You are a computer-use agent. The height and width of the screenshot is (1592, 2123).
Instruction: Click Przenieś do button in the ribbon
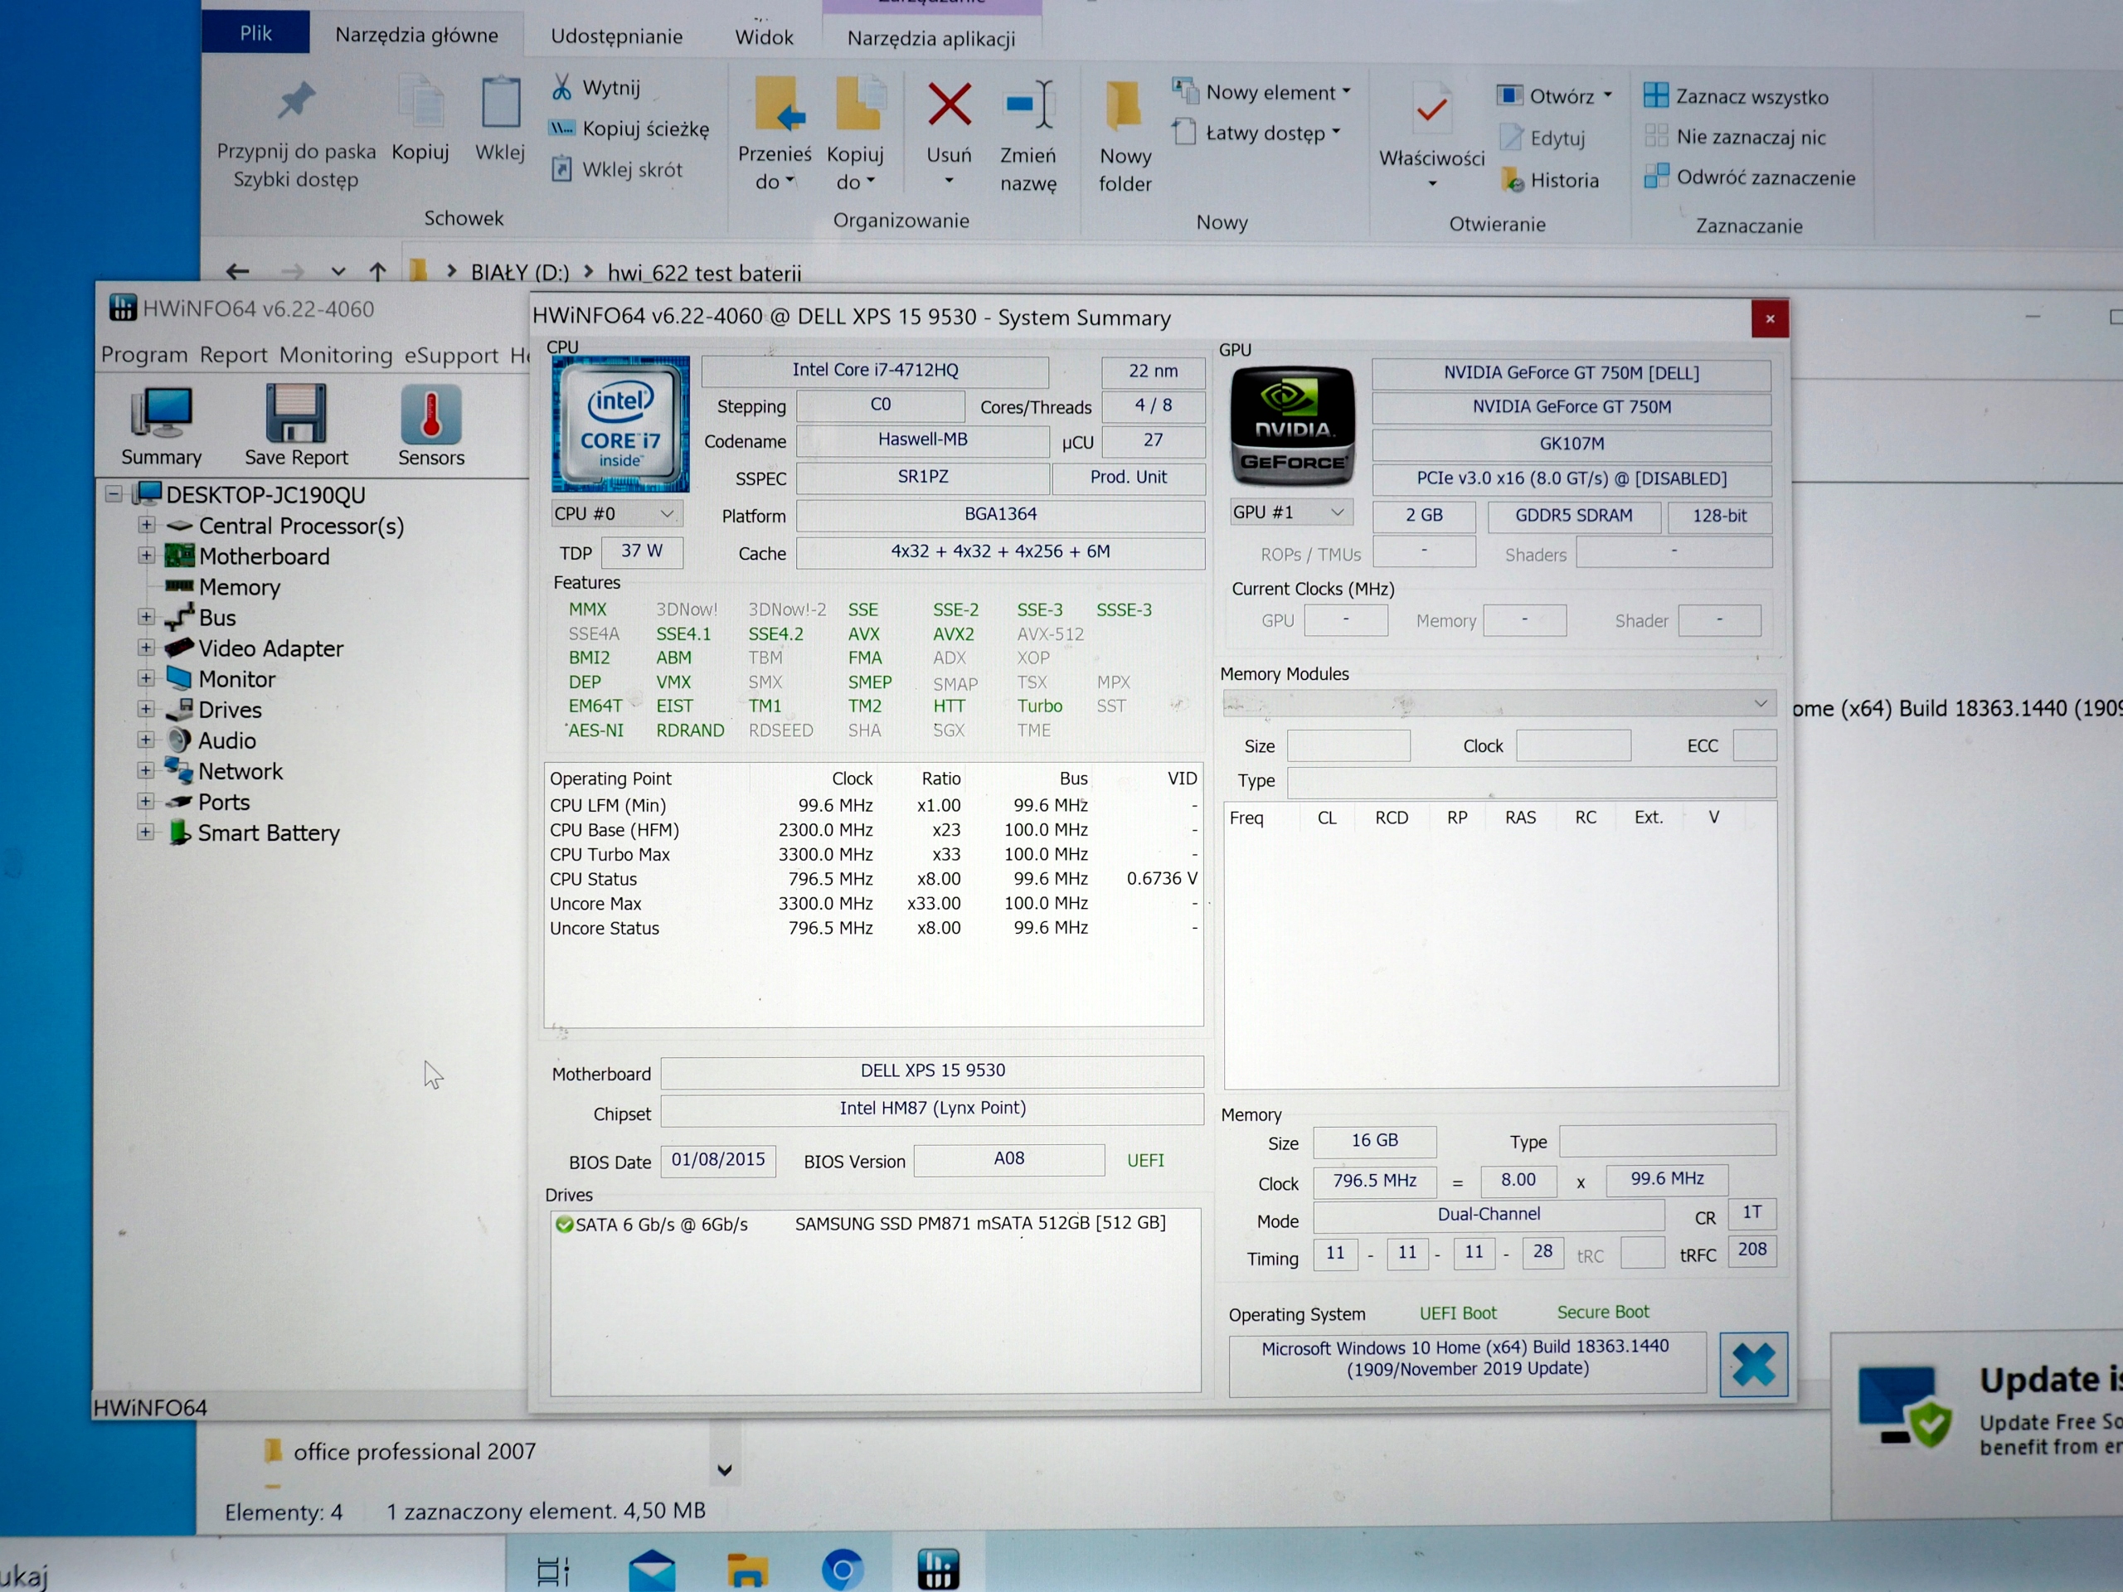coord(775,134)
